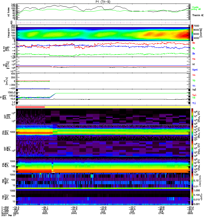This screenshot has width=206, height=219.
Task: Select the blue "Bx" legend label
Action: (194, 54)
